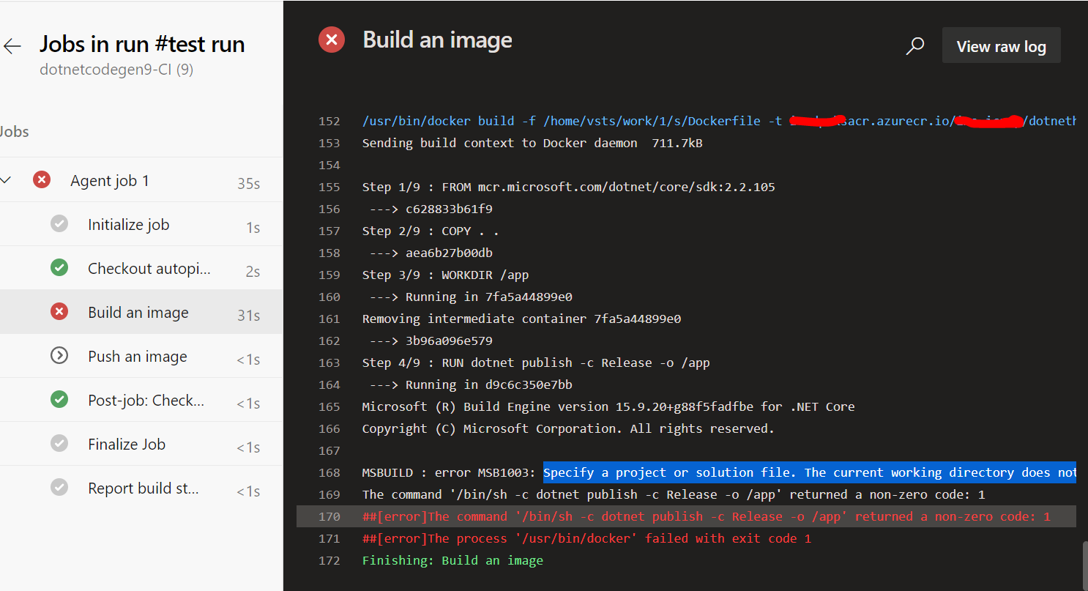Open the log search magnifier icon
Viewport: 1088px width, 591px height.
915,46
